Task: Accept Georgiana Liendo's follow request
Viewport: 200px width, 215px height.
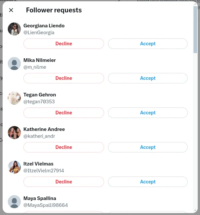Action: [x=148, y=44]
